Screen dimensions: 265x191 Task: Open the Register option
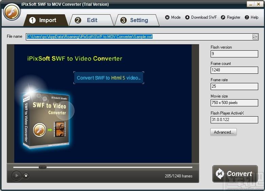[231, 17]
